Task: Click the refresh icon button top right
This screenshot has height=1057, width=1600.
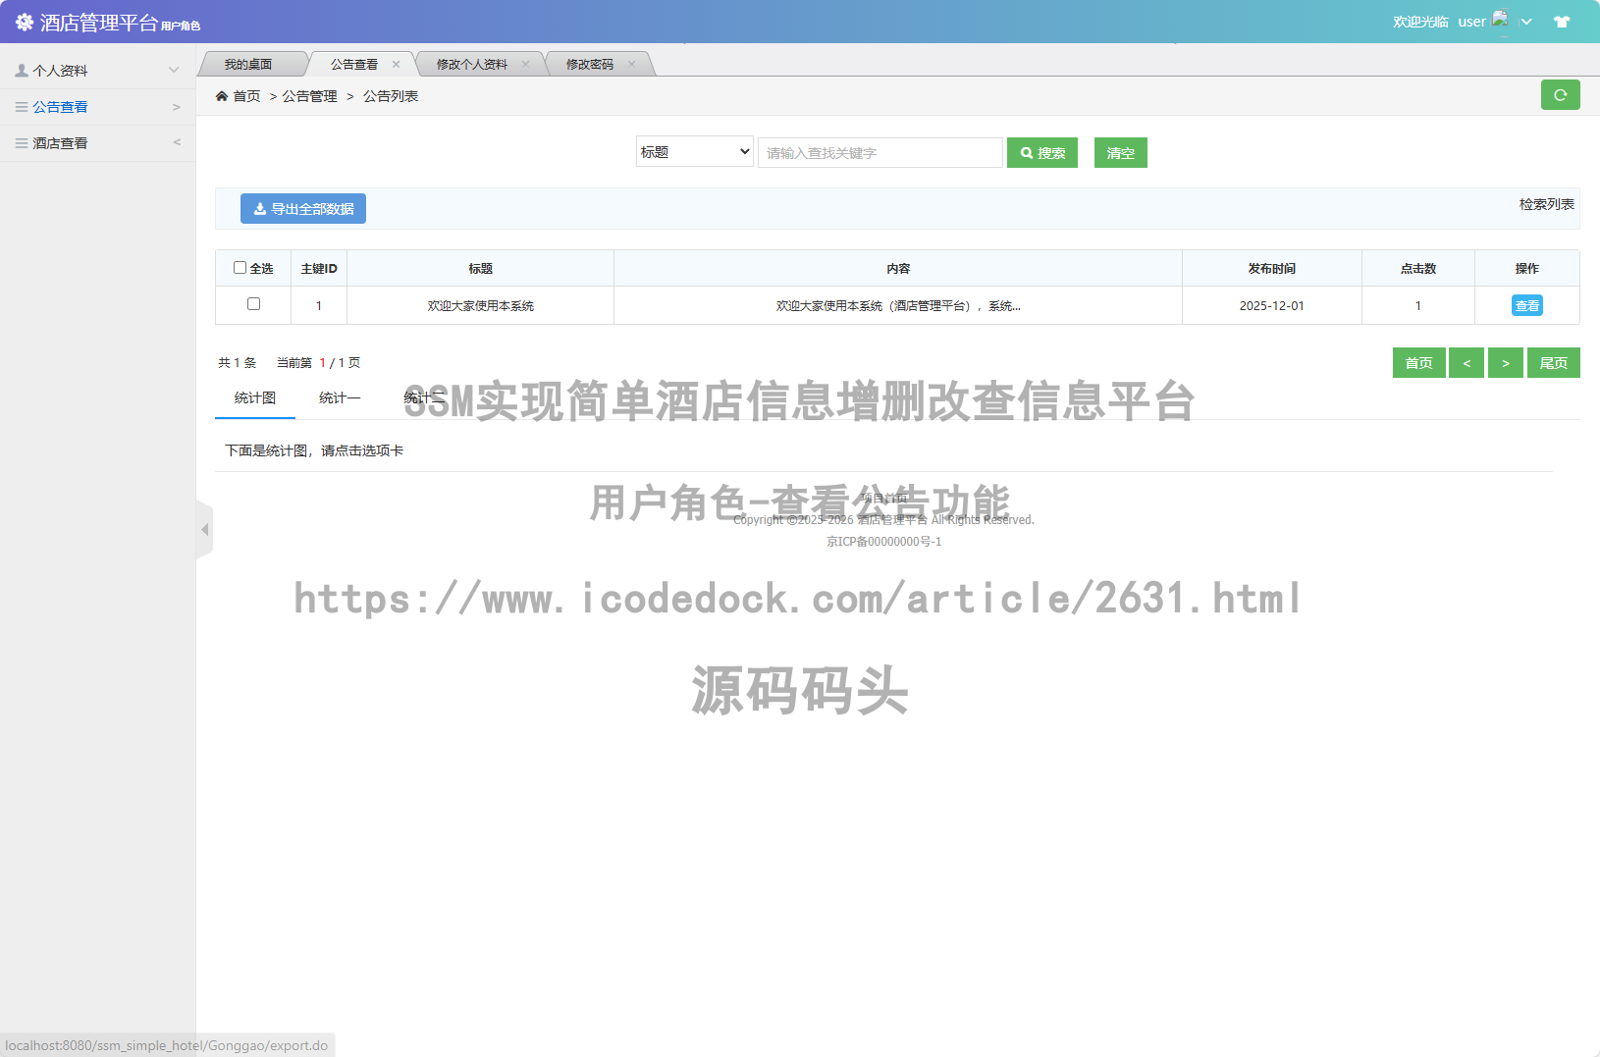Action: pyautogui.click(x=1560, y=95)
